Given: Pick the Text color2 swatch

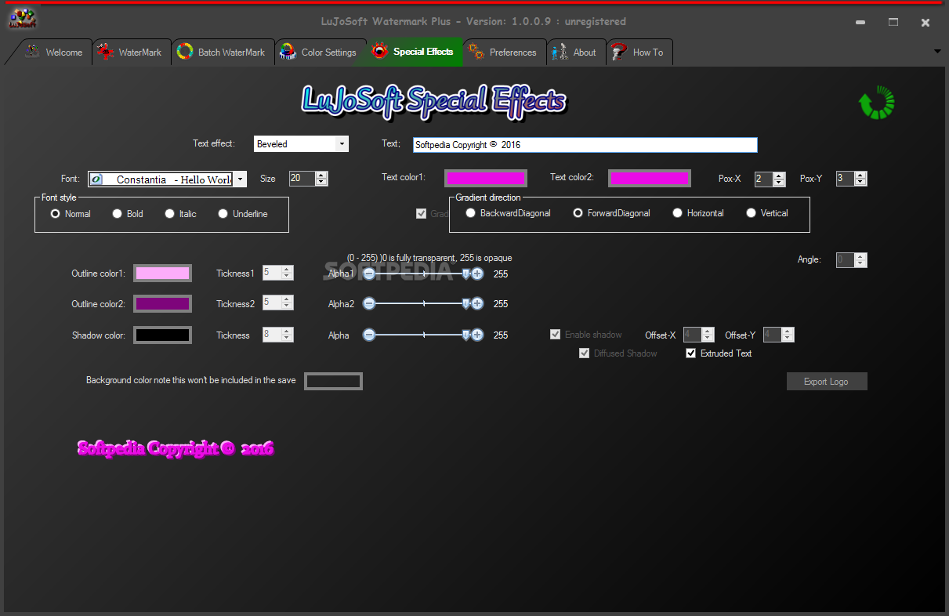Looking at the screenshot, I should [x=650, y=178].
